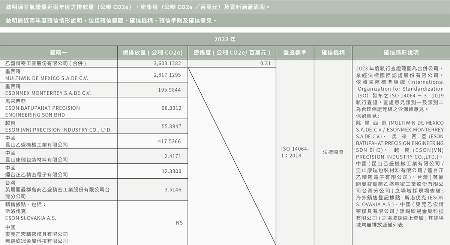Click the NS value for 銷售據點
This screenshot has height=245, width=450.
point(179,222)
